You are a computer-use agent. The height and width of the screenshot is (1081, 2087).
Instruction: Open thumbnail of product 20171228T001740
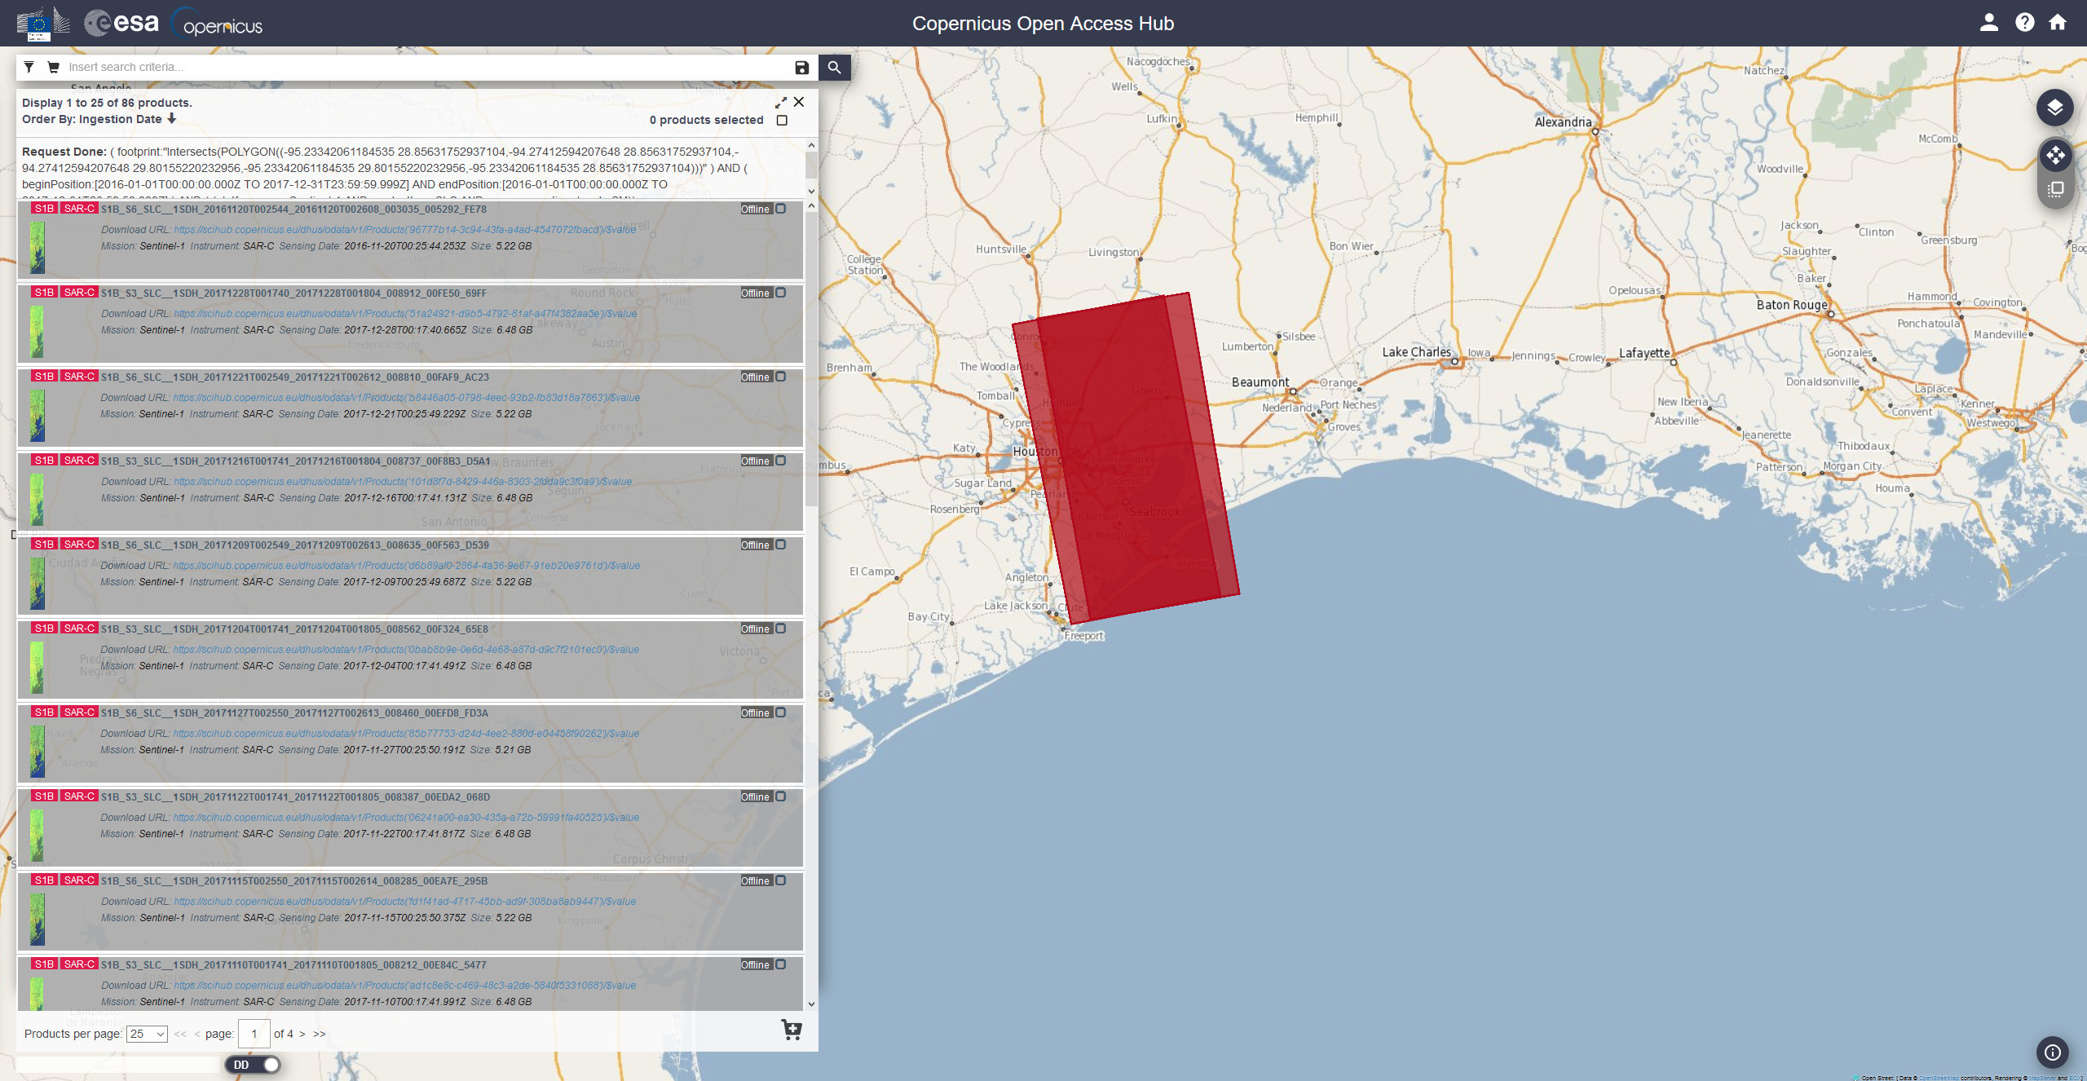(38, 332)
